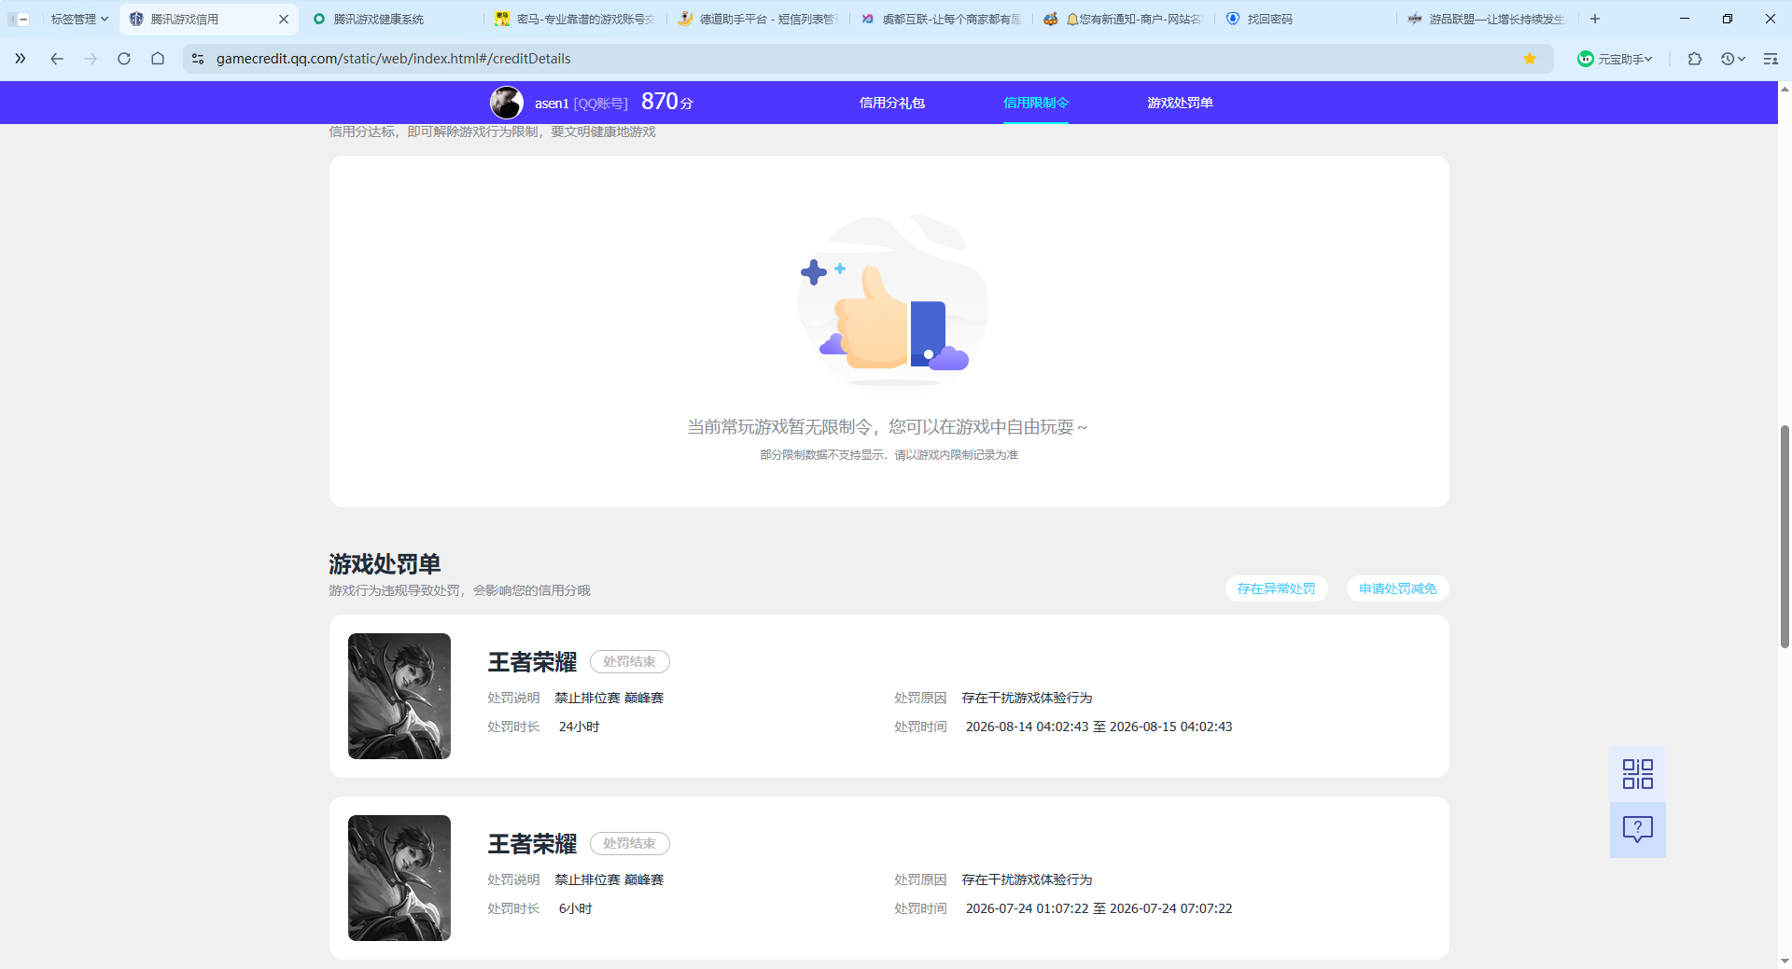Open the 信用限制令 section
This screenshot has height=969, width=1792.
(1036, 103)
